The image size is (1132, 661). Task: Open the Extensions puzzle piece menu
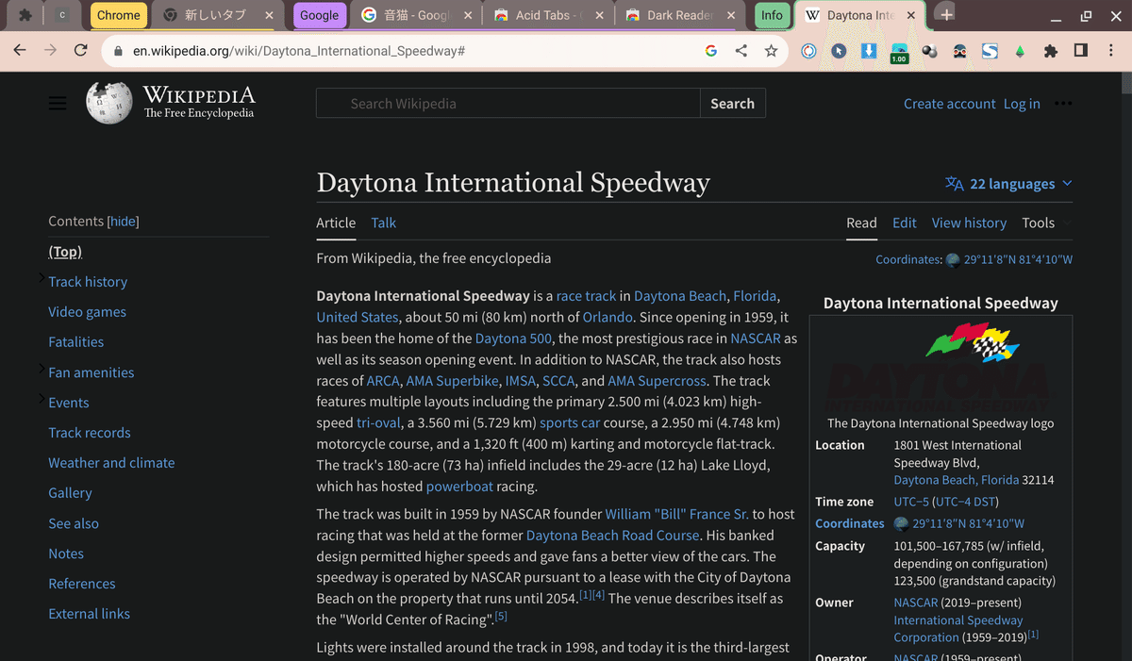tap(1051, 51)
